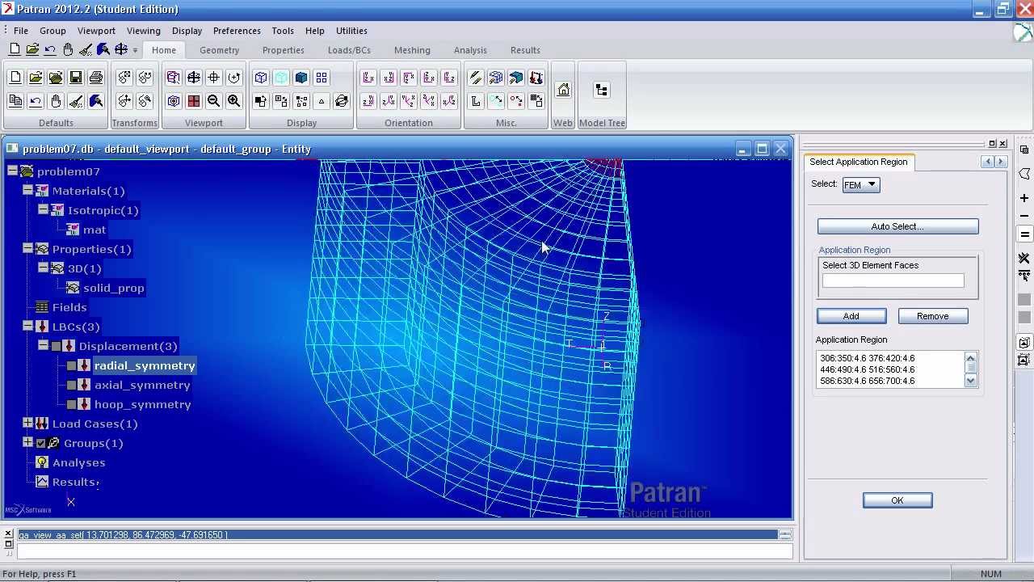The width and height of the screenshot is (1034, 582).
Task: Collapse the Isotropic(1) tree node
Action: click(43, 209)
